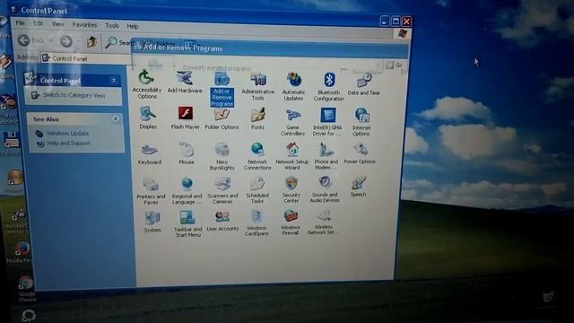Open Date and Time icon

point(363,84)
